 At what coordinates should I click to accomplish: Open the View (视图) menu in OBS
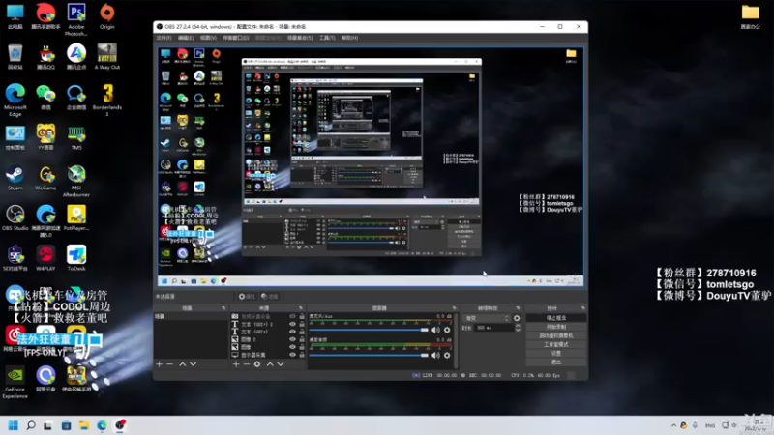click(208, 38)
